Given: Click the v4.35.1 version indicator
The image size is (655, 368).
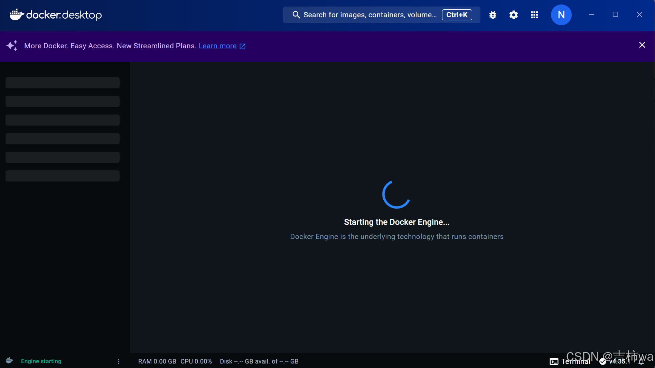Looking at the screenshot, I should click(615, 361).
